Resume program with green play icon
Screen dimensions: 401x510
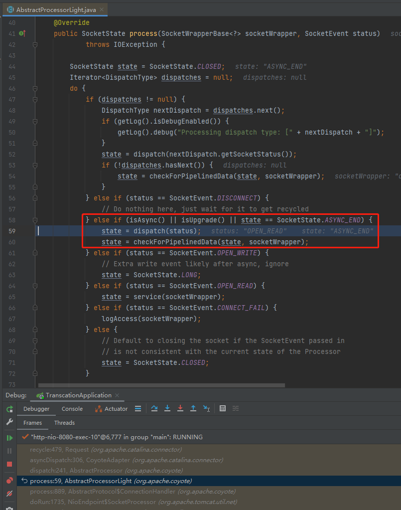point(9,438)
